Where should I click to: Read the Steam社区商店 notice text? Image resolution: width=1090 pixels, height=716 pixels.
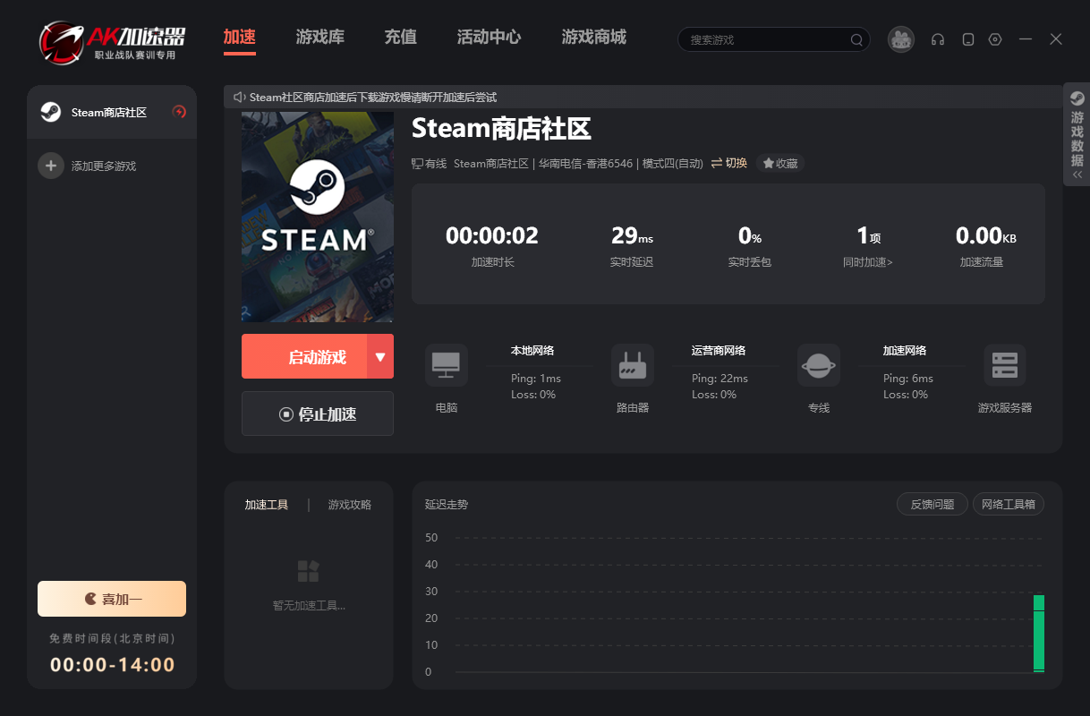click(372, 97)
